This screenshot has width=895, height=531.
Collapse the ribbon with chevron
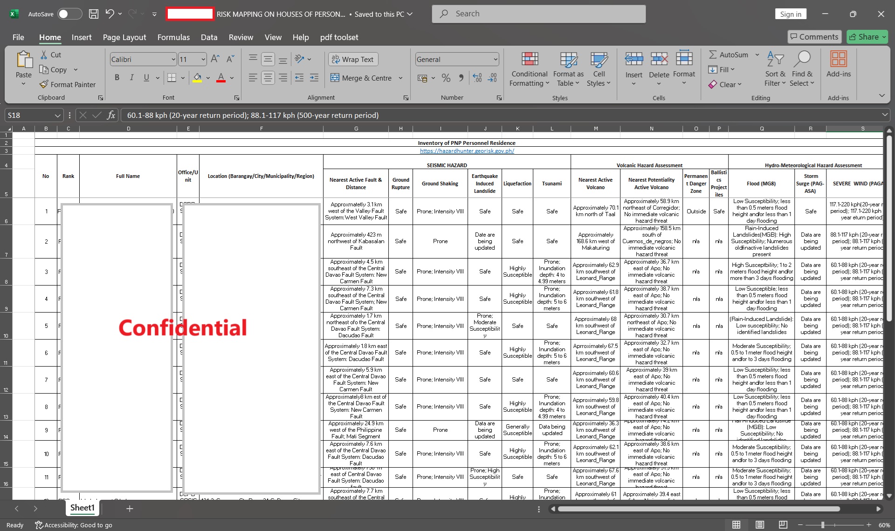coord(881,95)
